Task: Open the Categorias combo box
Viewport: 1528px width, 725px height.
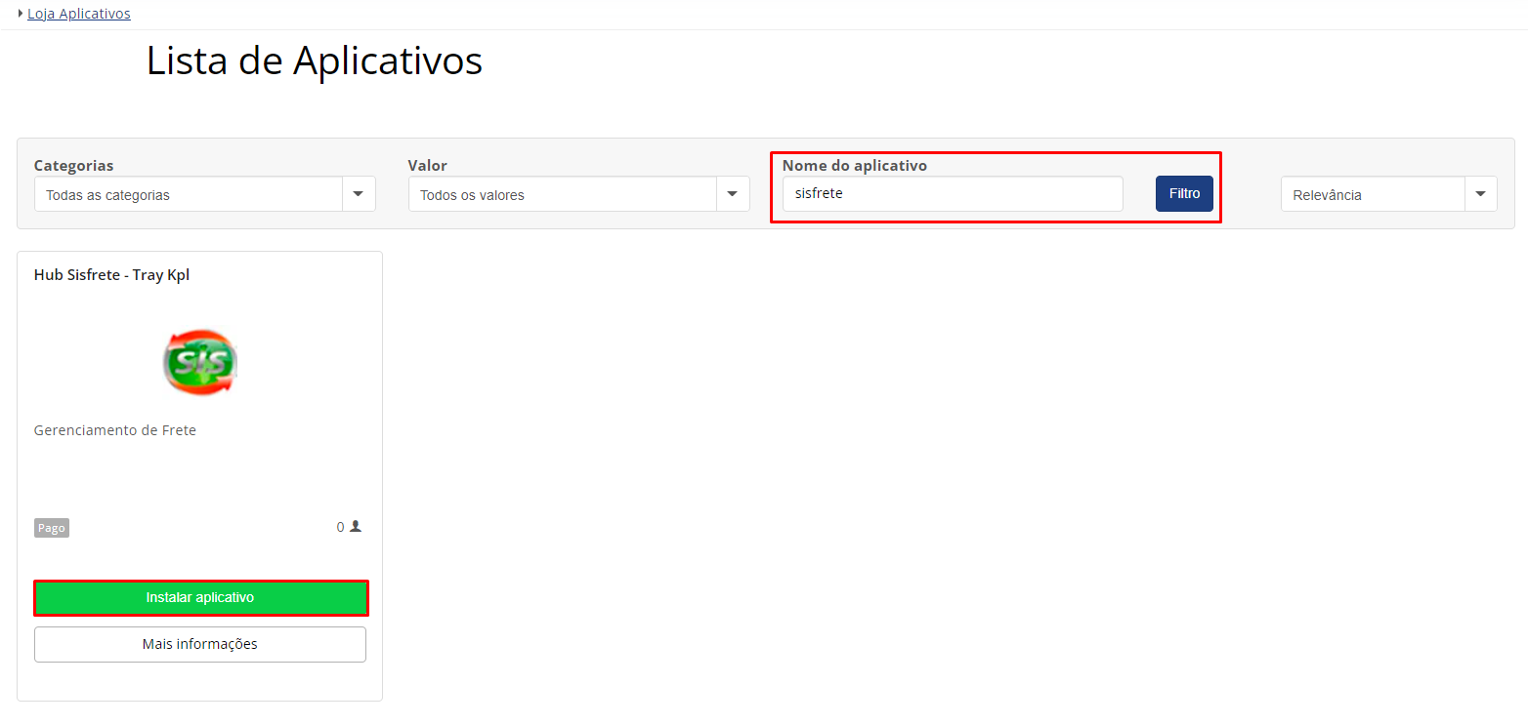Action: point(205,194)
